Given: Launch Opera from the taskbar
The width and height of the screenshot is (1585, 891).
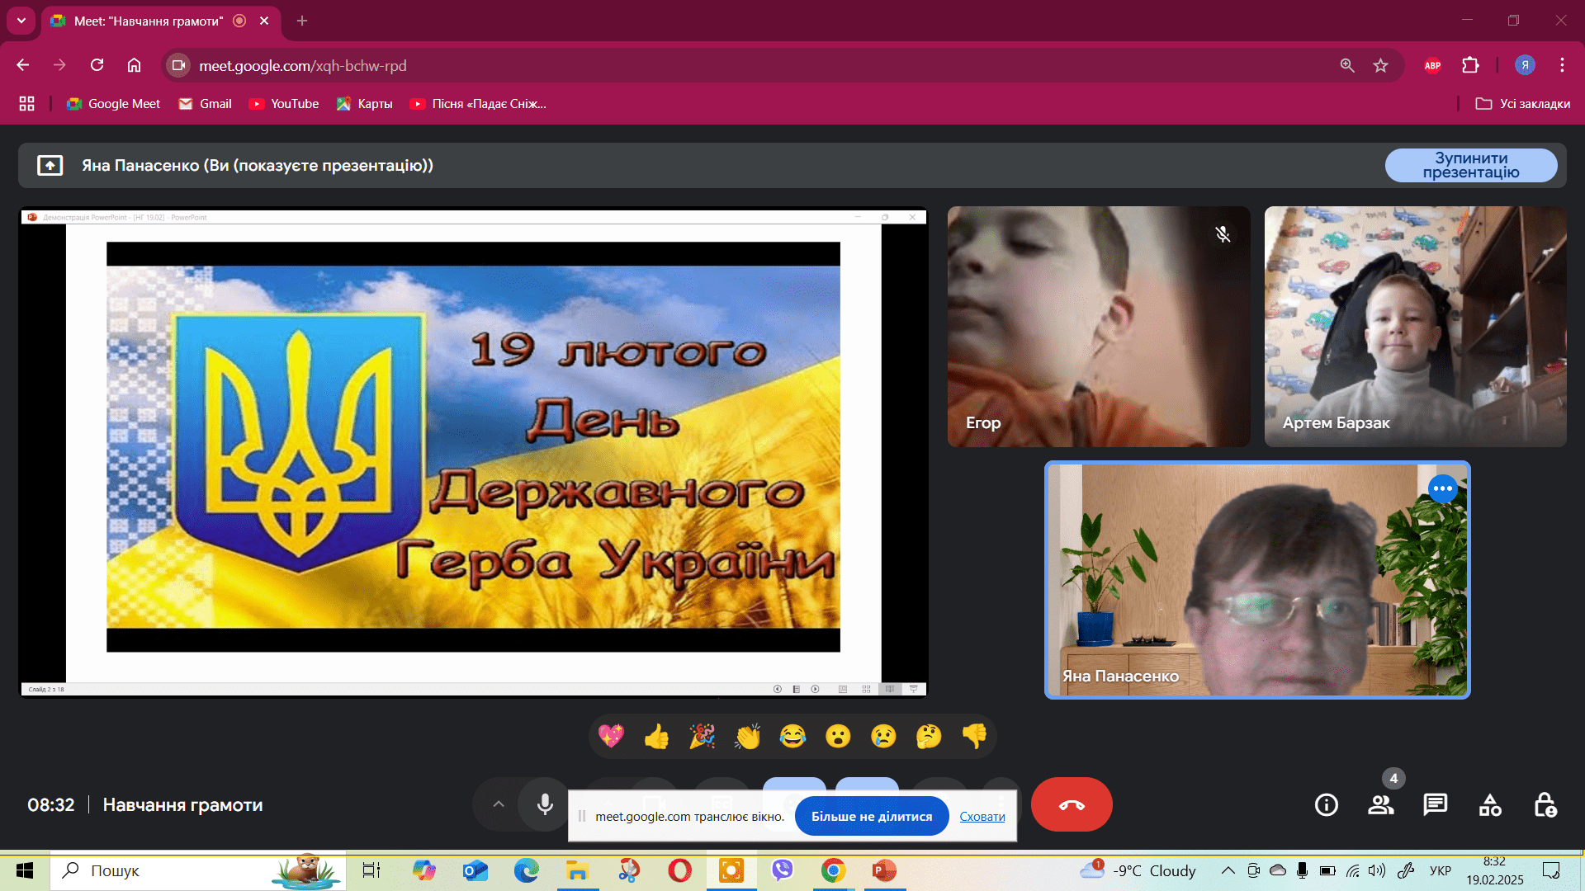Looking at the screenshot, I should pyautogui.click(x=679, y=870).
